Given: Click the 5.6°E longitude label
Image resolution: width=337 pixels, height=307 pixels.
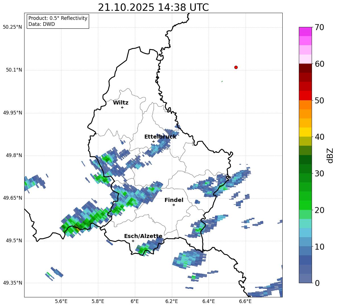Looking at the screenshot, I should [x=61, y=301].
